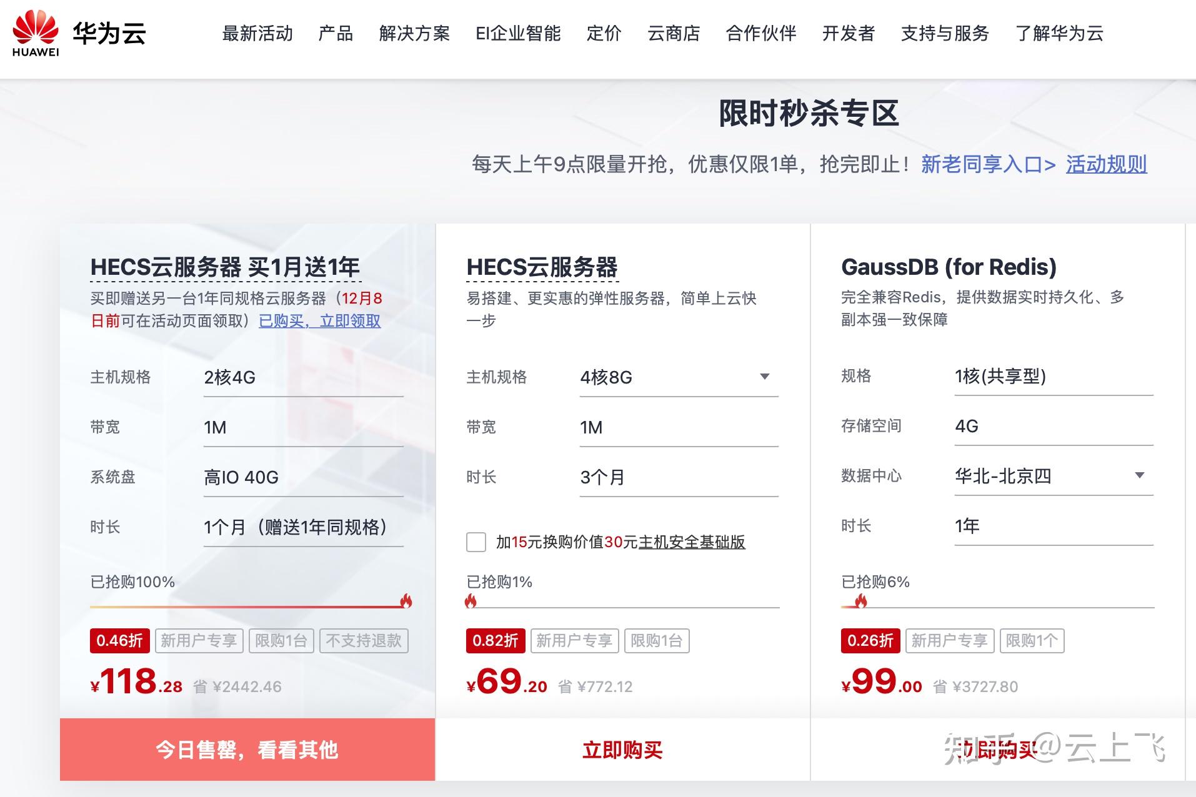Open the 主机安全基础版 link
This screenshot has width=1196, height=797.
click(x=692, y=542)
